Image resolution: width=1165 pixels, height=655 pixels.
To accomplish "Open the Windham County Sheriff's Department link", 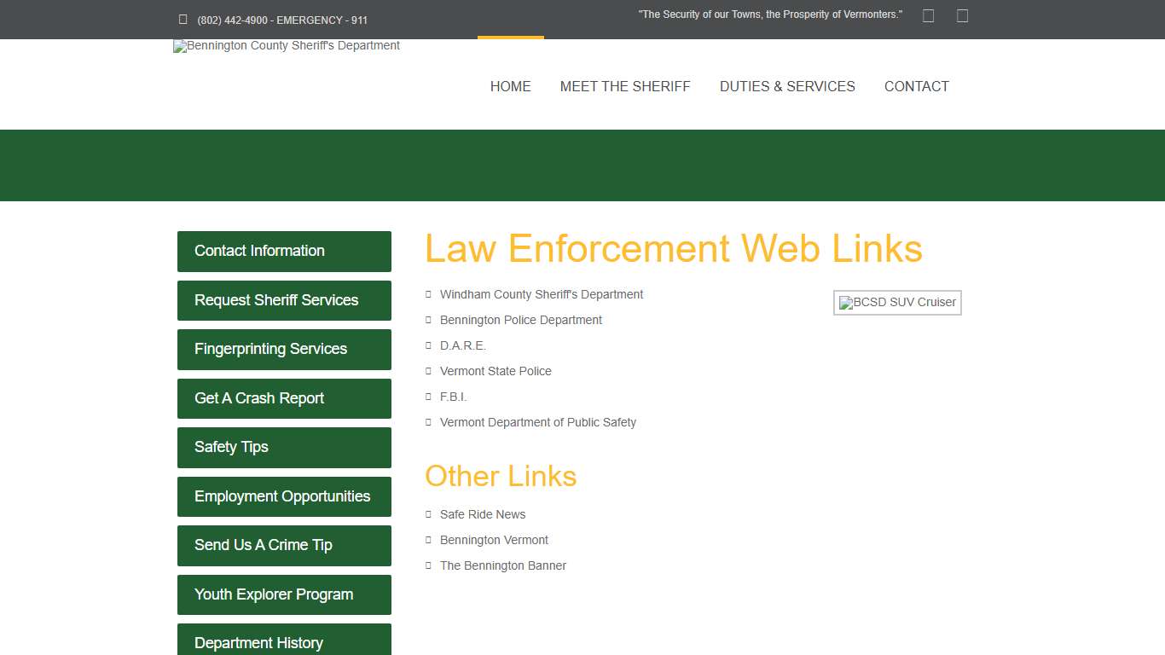I will [x=541, y=294].
